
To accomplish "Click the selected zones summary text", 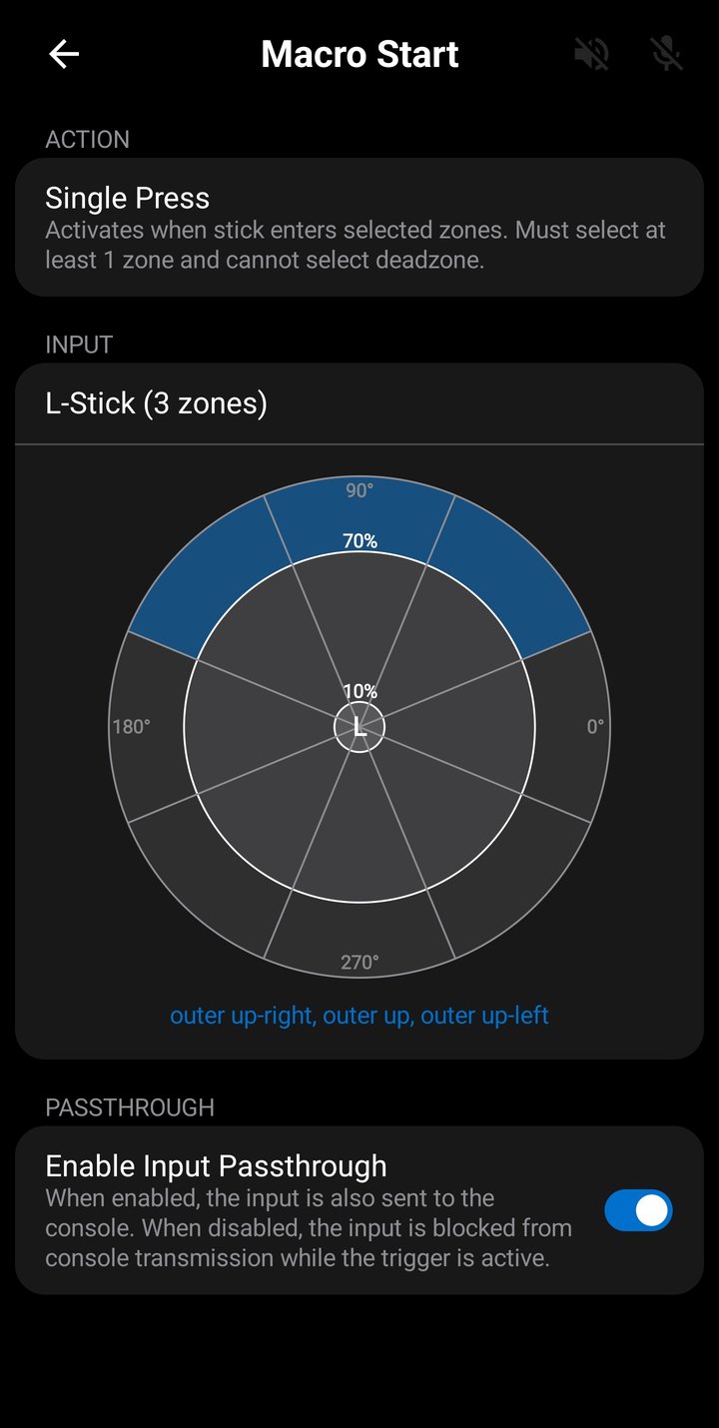I will (x=359, y=1015).
